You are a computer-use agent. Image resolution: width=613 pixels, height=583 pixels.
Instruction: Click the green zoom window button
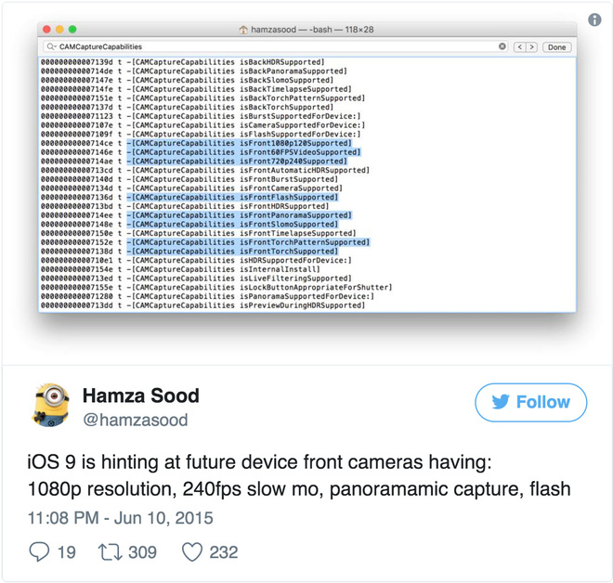[72, 30]
